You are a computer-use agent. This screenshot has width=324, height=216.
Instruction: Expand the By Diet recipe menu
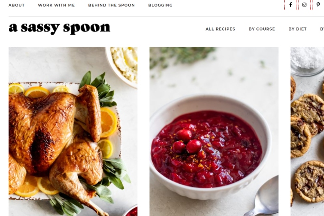pos(298,29)
